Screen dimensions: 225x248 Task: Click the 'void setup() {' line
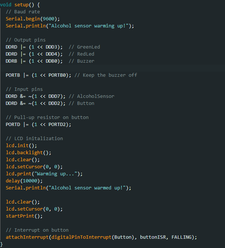coord(20,5)
